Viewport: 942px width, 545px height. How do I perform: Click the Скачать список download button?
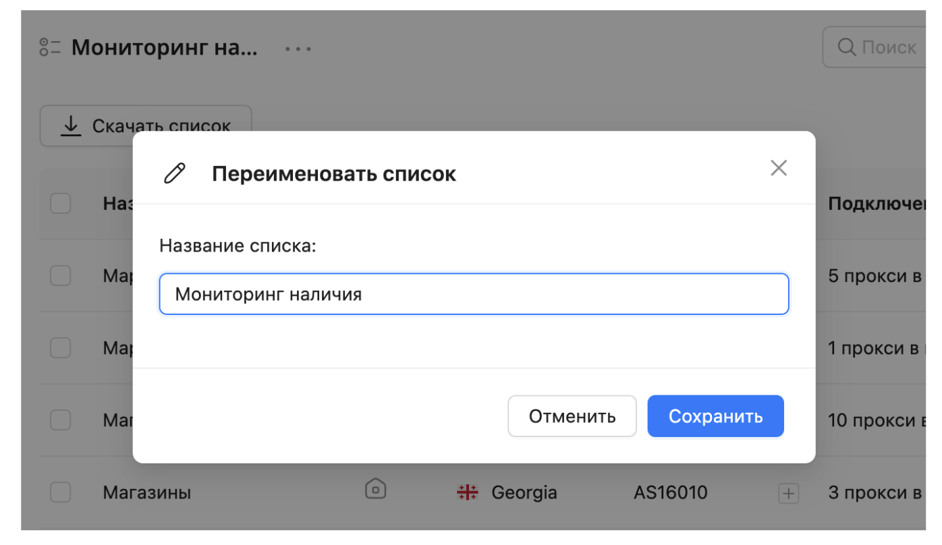pos(146,126)
